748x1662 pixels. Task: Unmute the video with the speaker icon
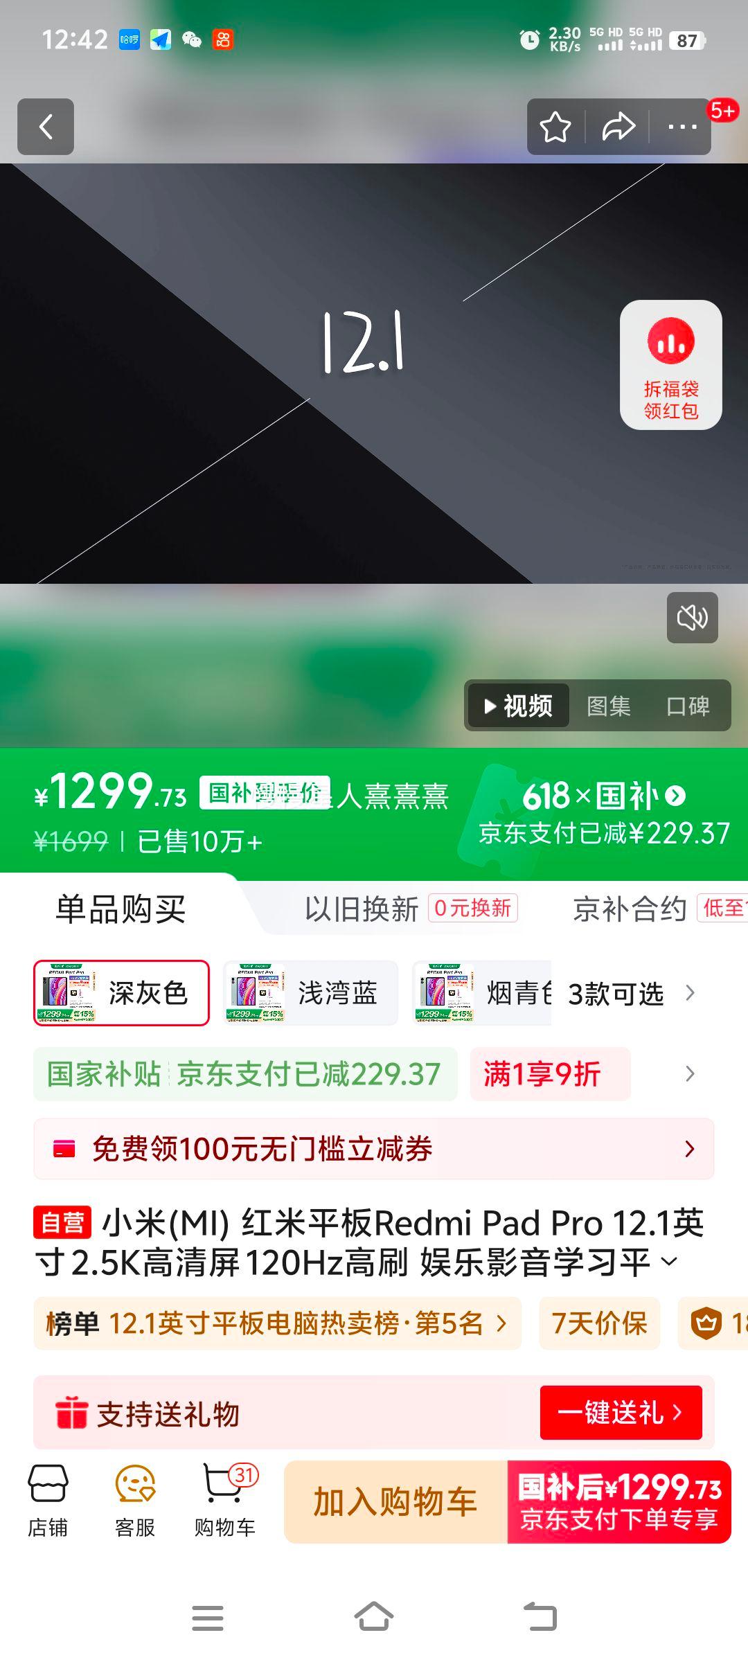[x=692, y=617]
